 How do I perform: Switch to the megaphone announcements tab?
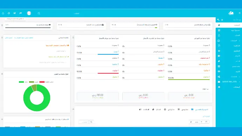[x=144, y=109]
